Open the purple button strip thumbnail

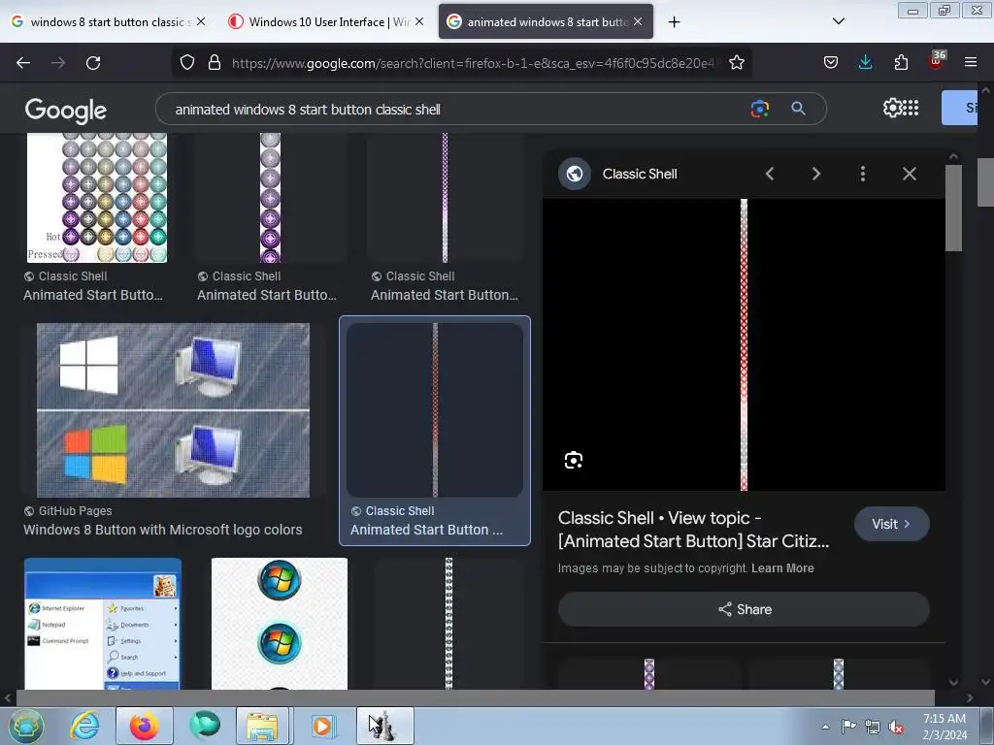click(270, 198)
